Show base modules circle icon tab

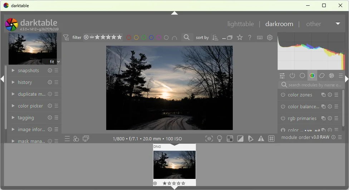pos(302,76)
